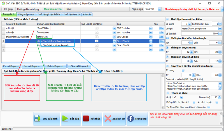Select the new empty row marker in keyword grid
The image size is (224, 131).
[x=3, y=50]
